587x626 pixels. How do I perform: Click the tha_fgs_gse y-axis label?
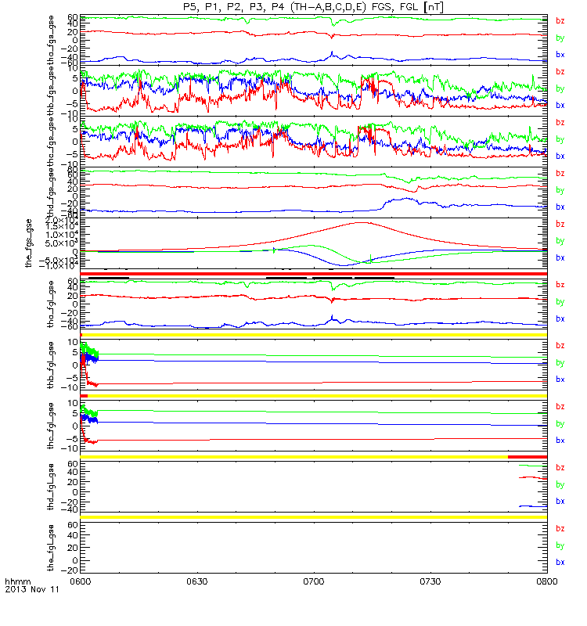pos(51,39)
